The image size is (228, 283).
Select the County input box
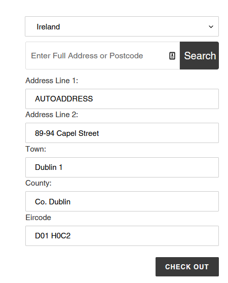tap(122, 201)
